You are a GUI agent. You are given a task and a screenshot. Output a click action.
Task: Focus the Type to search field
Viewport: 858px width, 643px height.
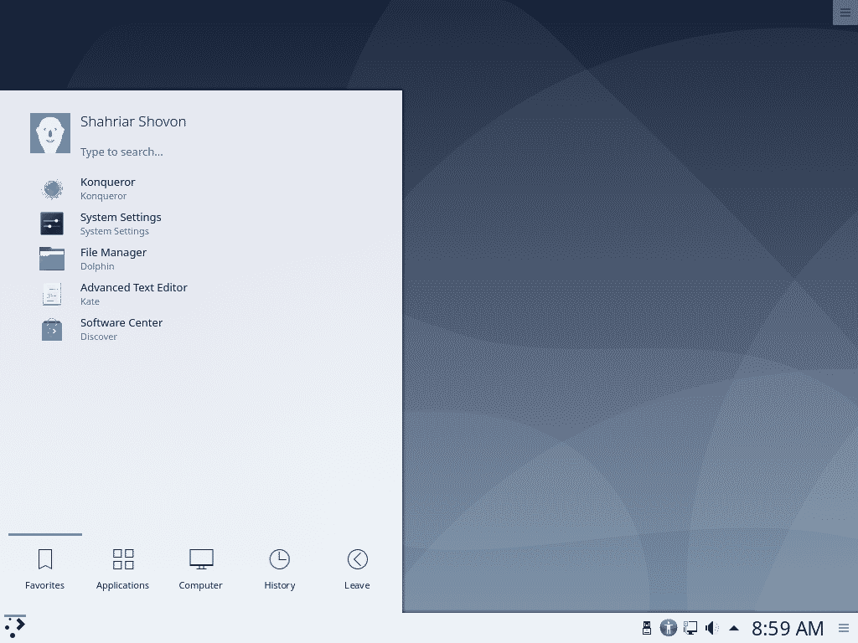121,152
